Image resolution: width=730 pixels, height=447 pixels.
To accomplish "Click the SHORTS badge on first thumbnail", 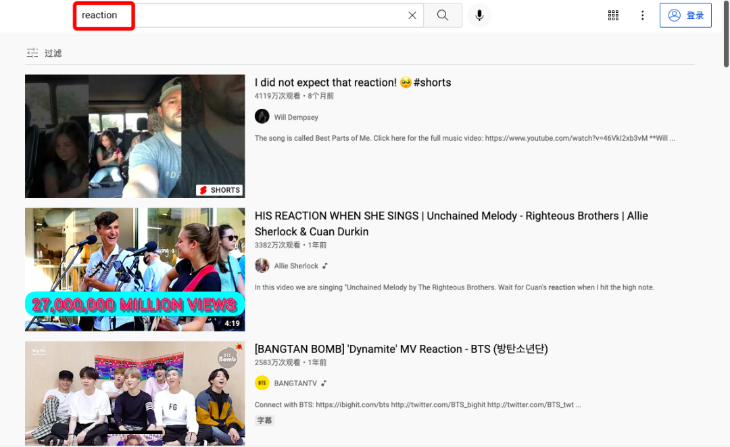I will 220,190.
